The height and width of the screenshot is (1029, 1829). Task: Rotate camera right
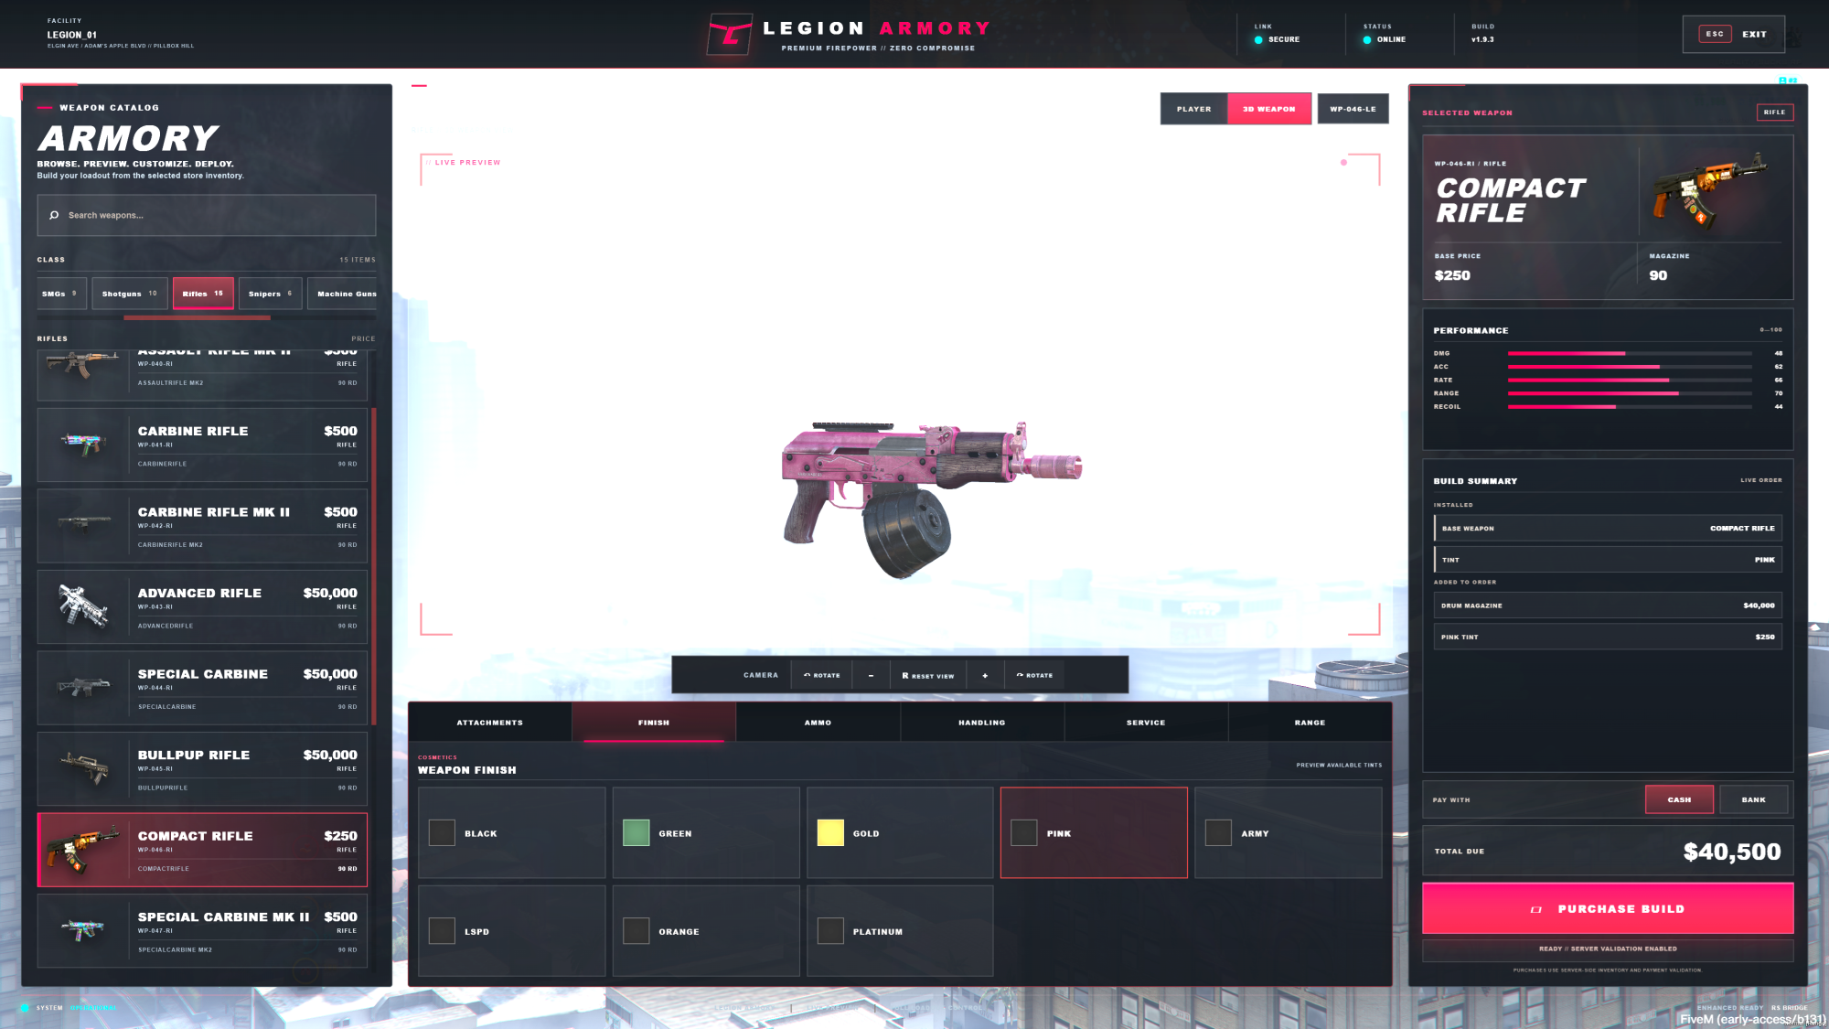coord(1034,675)
